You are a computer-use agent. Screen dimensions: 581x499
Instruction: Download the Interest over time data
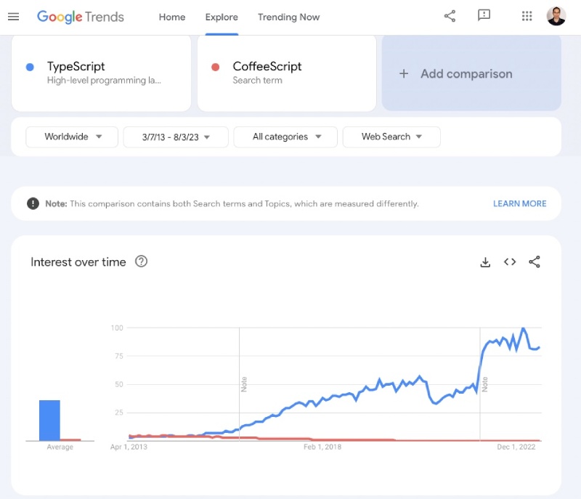(x=485, y=262)
